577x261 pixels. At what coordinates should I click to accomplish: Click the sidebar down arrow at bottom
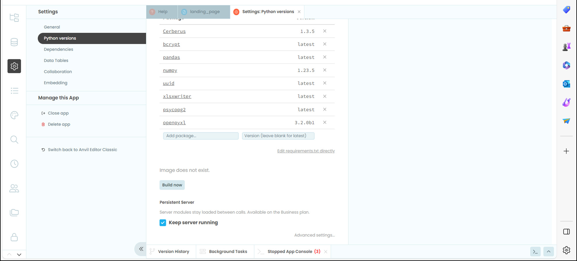click(19, 254)
